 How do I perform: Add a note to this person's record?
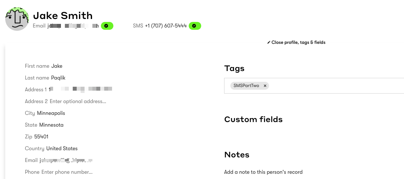[x=263, y=172]
